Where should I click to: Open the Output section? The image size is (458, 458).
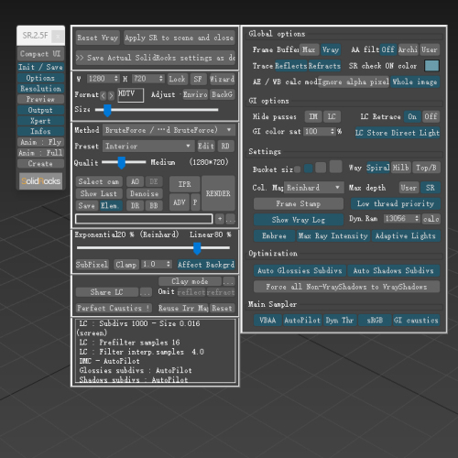tap(40, 110)
